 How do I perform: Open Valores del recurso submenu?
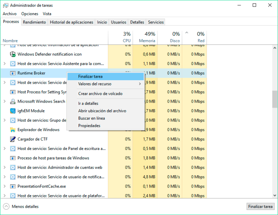click(x=105, y=84)
